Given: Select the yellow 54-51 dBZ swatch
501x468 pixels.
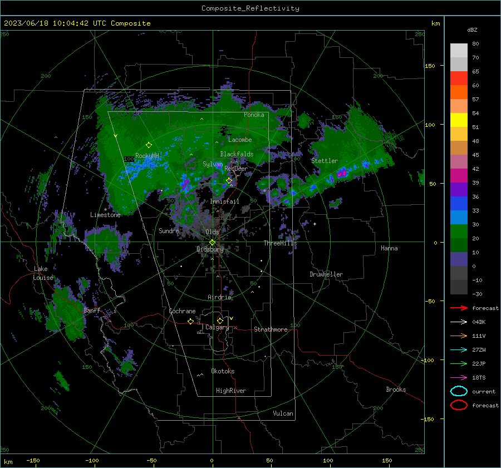Looking at the screenshot, I should click(x=459, y=120).
